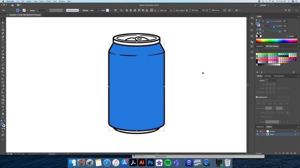The height and width of the screenshot is (168, 300).
Task: Click the white swatch in DH Color Palette
Action: click(257, 54)
